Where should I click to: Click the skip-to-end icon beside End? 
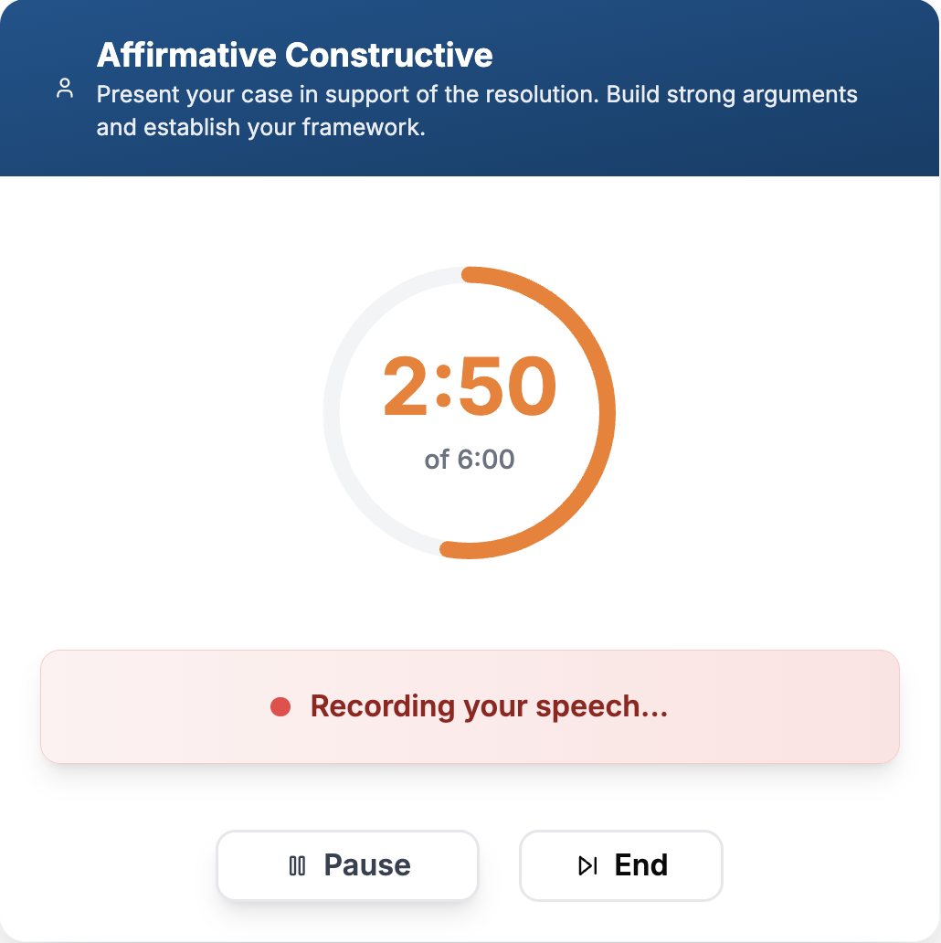pyautogui.click(x=588, y=865)
